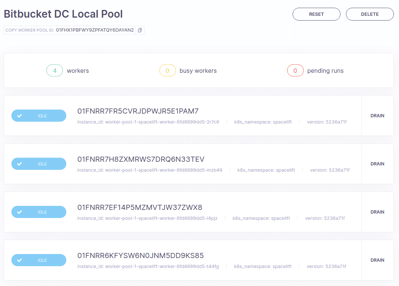
Task: Click the Bitbucket DC Local Pool title
Action: 63,14
